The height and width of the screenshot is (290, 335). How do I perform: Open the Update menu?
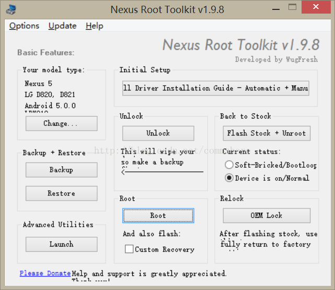click(62, 26)
